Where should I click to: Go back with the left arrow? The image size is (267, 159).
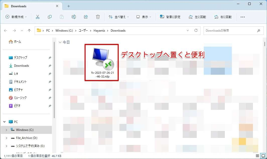(6, 31)
